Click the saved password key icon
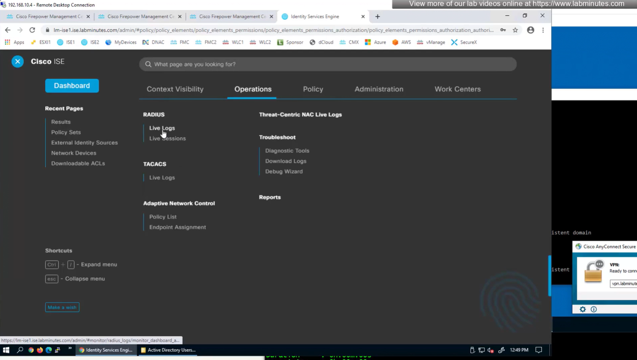Viewport: 637px width, 360px height. tap(503, 30)
